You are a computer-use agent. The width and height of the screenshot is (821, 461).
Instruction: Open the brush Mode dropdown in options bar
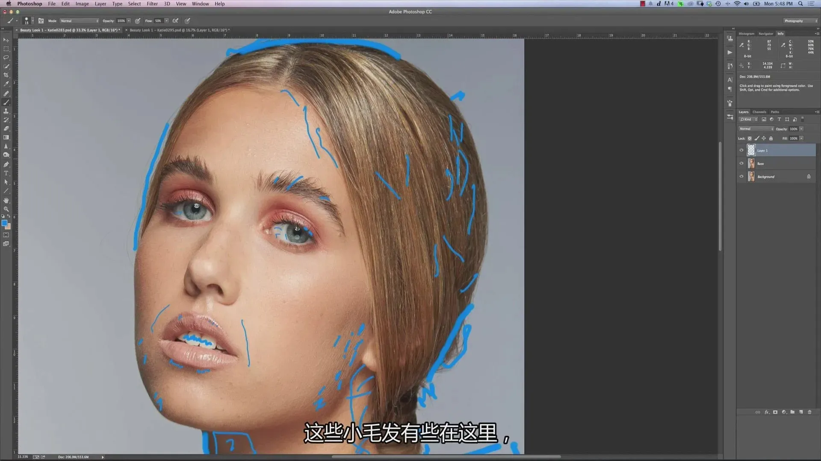point(79,21)
